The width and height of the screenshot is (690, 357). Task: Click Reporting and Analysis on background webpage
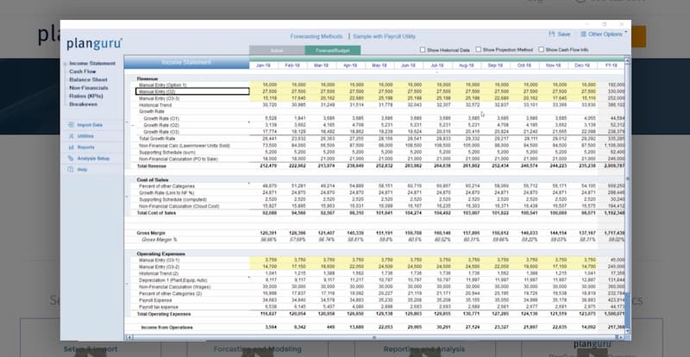[423, 349]
